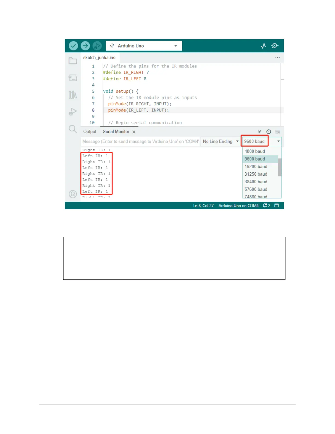The height and width of the screenshot is (434, 335).
Task: Click Arduino Uno on COM4 status entry
Action: (238, 205)
